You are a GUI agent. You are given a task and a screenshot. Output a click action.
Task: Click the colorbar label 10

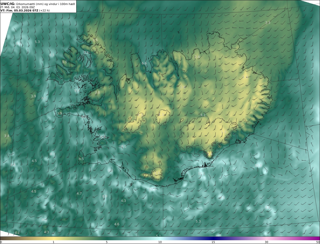click(x=160, y=242)
